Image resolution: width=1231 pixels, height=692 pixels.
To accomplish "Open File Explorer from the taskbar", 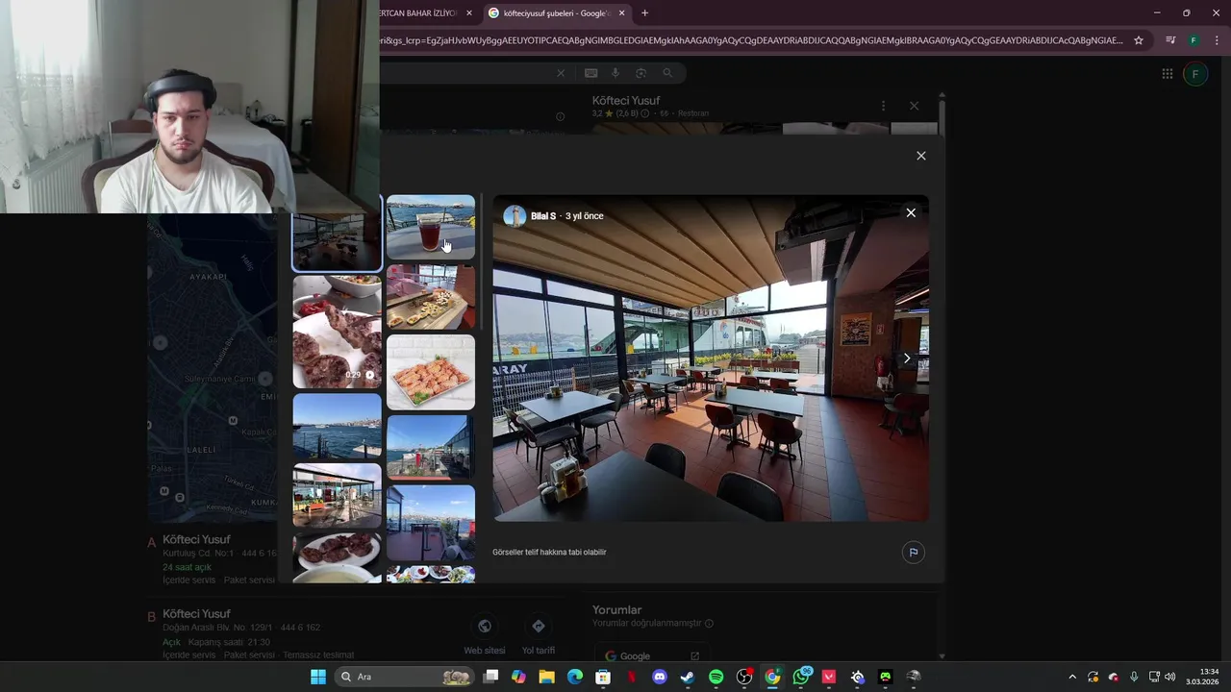I will click(546, 677).
